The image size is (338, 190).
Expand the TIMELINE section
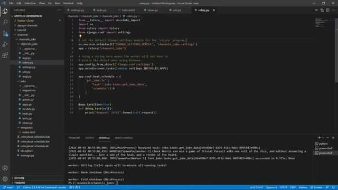(x=20, y=183)
